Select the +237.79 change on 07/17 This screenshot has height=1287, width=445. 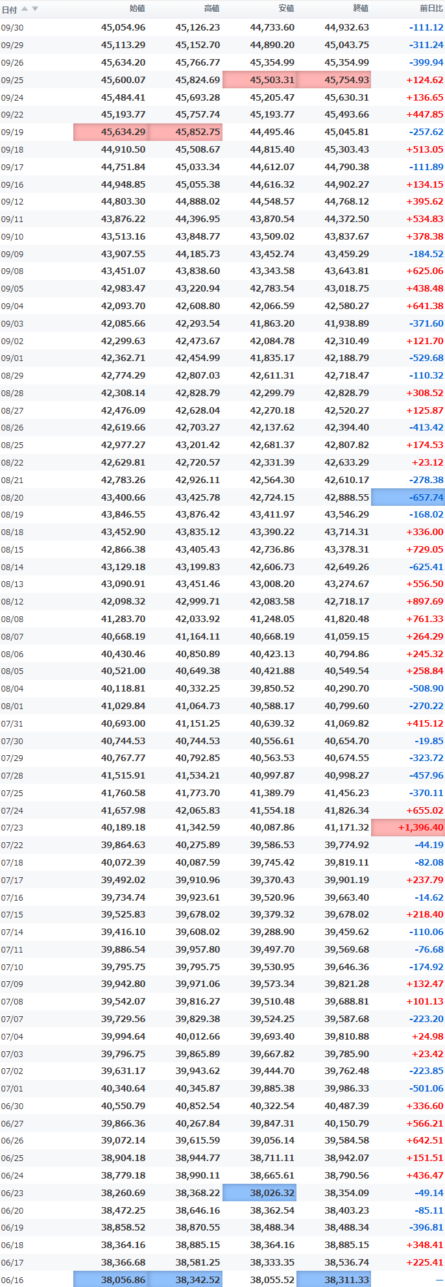pos(425,880)
